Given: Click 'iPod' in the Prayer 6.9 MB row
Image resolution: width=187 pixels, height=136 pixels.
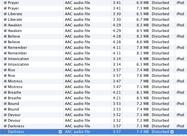Looking at the screenshot, I should point(180,3).
